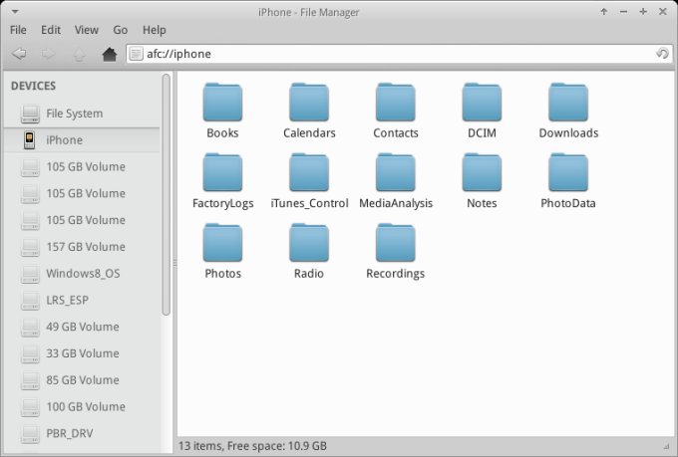The image size is (678, 457).
Task: Click the afc://iphone location field
Action: (x=389, y=54)
